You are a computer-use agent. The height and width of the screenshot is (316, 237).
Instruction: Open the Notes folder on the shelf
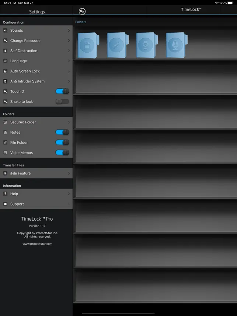(88, 45)
